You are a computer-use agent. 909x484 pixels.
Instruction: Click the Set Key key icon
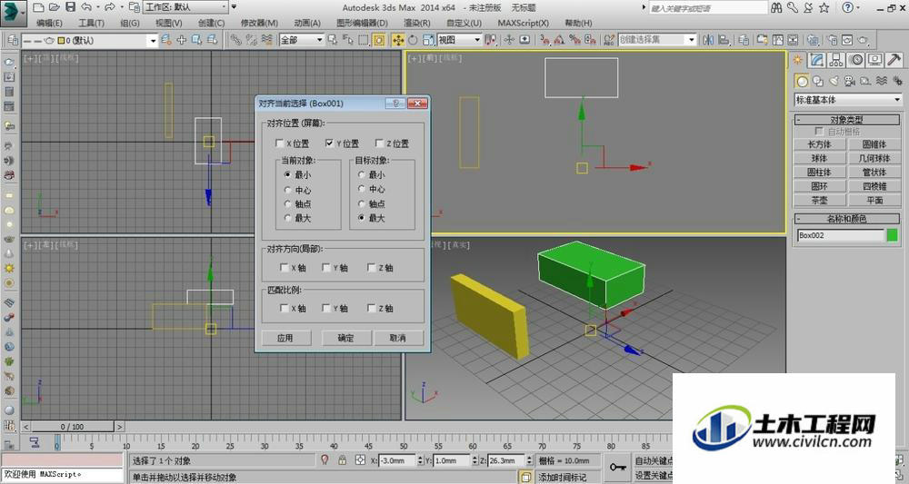pos(618,467)
